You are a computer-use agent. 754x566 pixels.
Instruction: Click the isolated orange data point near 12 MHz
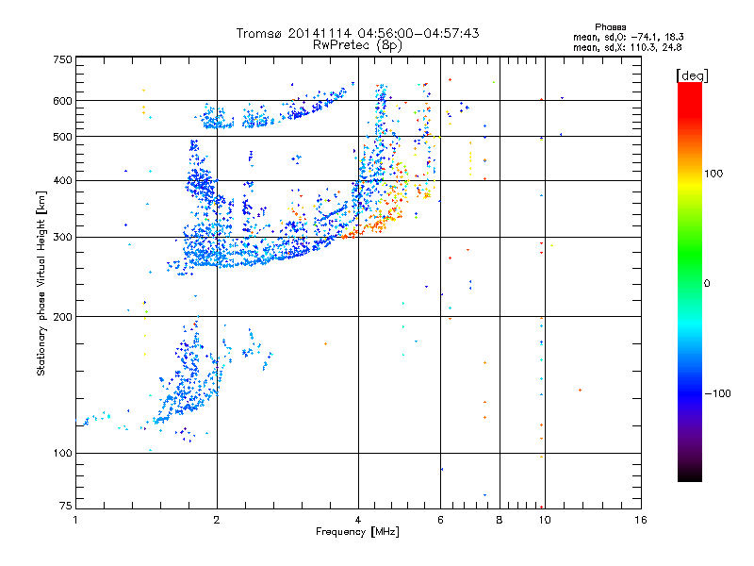tap(580, 390)
